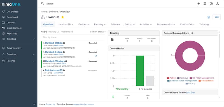Image resolution: width=224 pixels, height=107 pixels.
Task: Collapse the sidebar with double-chevron icon
Action: [34, 104]
